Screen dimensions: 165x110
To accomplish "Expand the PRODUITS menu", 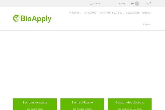I will pos(75,13).
